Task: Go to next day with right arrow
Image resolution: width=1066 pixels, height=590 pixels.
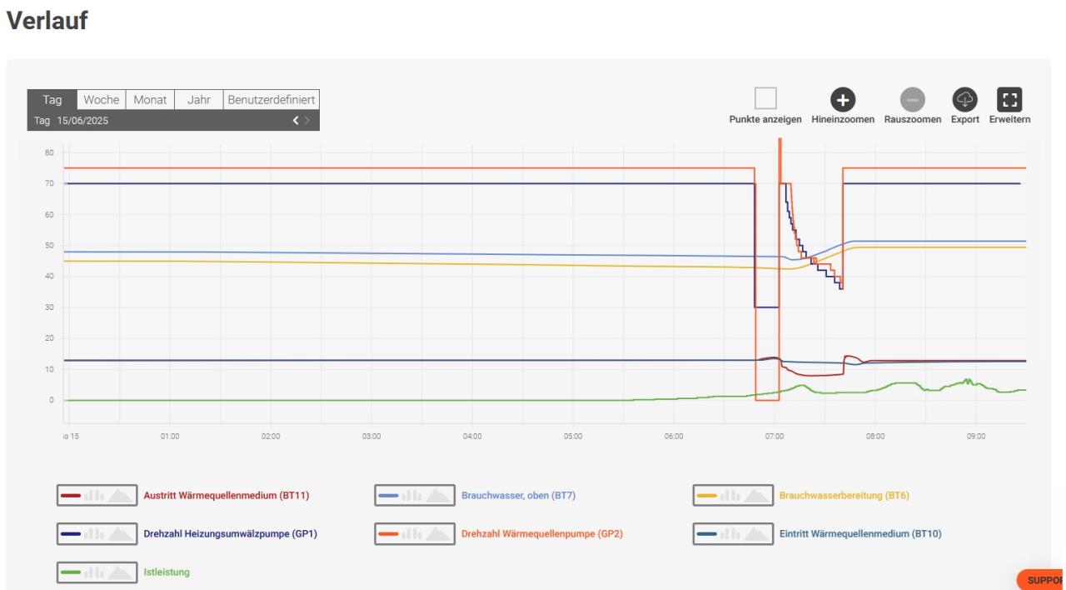Action: tap(307, 121)
